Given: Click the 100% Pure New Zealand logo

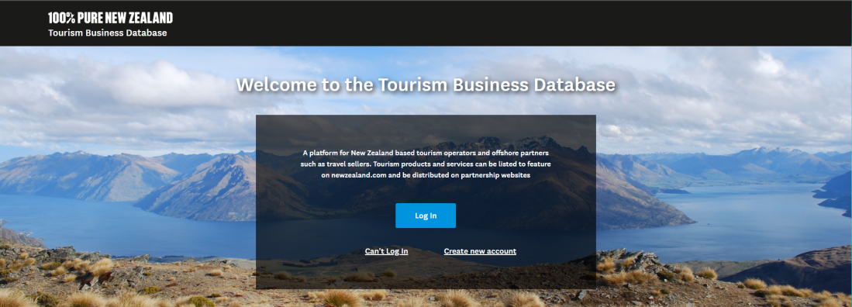Looking at the screenshot, I should pos(110,18).
